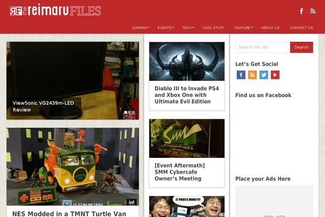325x217 pixels.
Task: Open Diablo III Ultimate Evil Edition article
Action: pyautogui.click(x=186, y=95)
